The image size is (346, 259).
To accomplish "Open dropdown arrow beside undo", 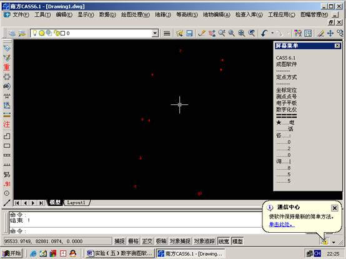I will (272, 33).
